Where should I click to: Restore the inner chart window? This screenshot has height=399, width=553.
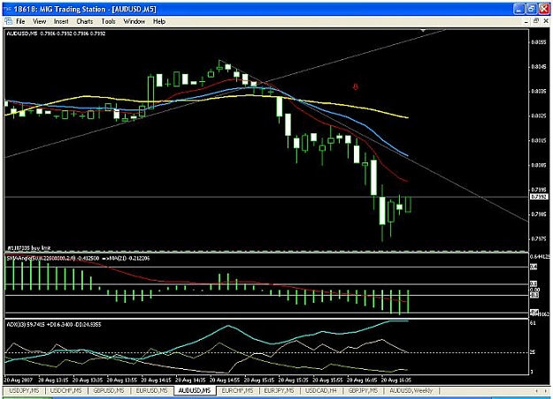535,21
